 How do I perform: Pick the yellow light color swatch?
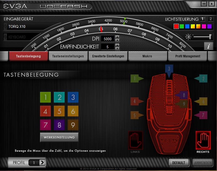[x=193, y=26]
